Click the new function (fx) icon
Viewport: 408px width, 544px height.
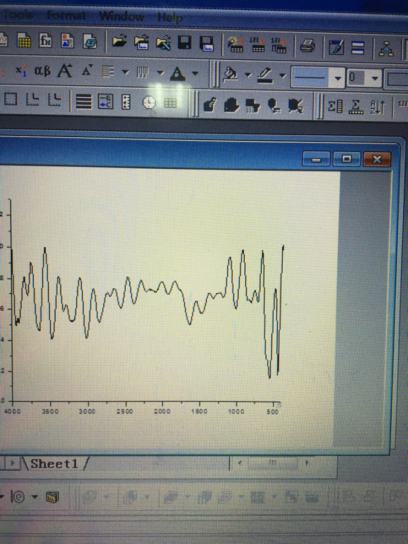[x=45, y=40]
